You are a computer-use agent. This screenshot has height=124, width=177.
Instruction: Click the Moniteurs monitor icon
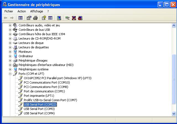click(15, 52)
